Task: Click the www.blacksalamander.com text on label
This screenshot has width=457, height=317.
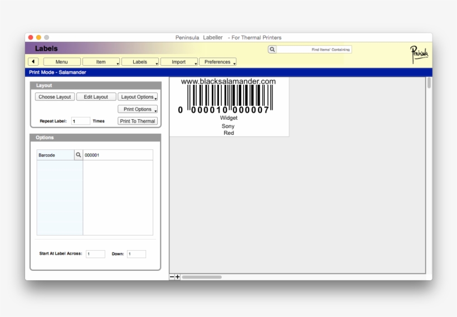Action: point(228,81)
